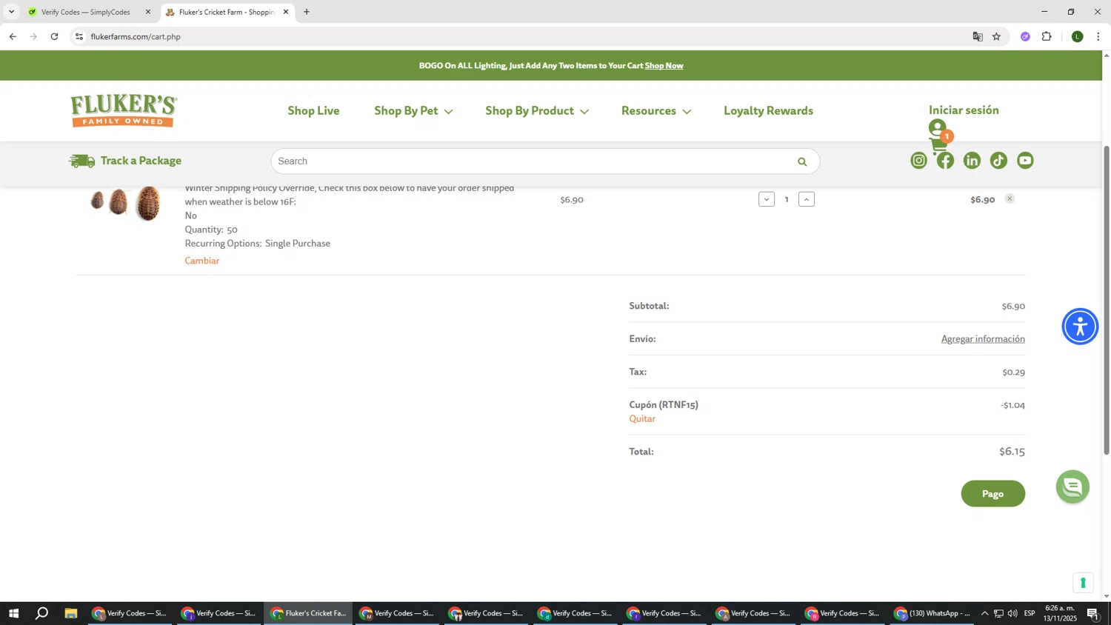Open File Explorer from taskbar
The image size is (1111, 625).
[71, 613]
